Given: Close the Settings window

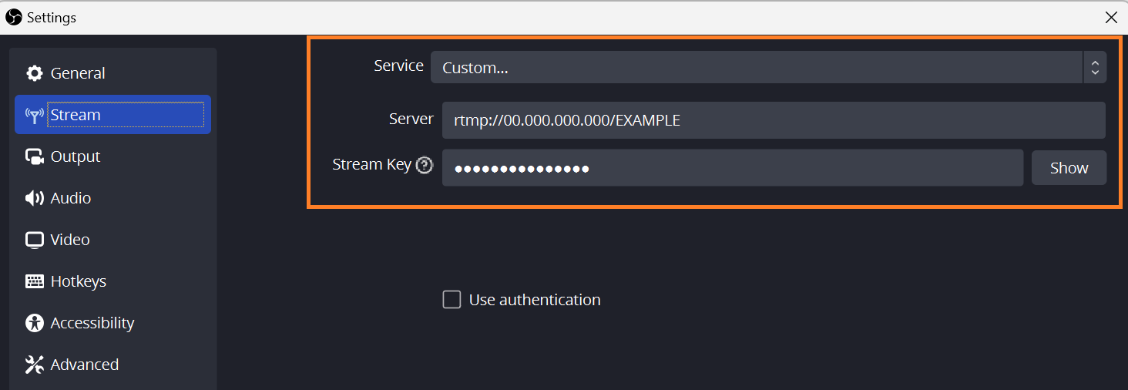Looking at the screenshot, I should pos(1111,17).
